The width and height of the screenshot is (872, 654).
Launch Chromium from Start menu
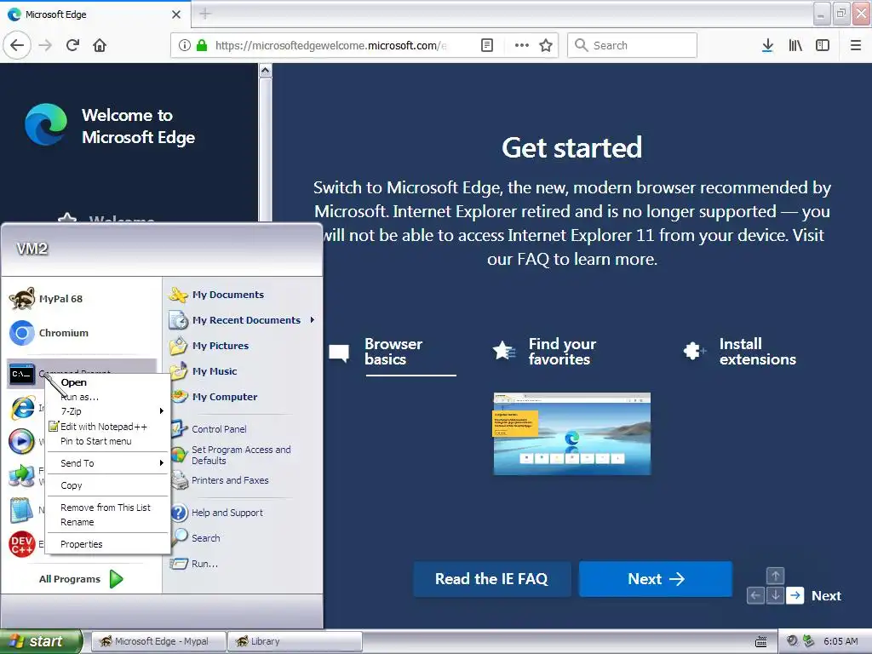coord(81,333)
